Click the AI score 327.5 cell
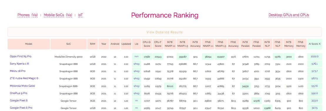Image resolution: width=326 pixels, height=111 pixels. 314,108
